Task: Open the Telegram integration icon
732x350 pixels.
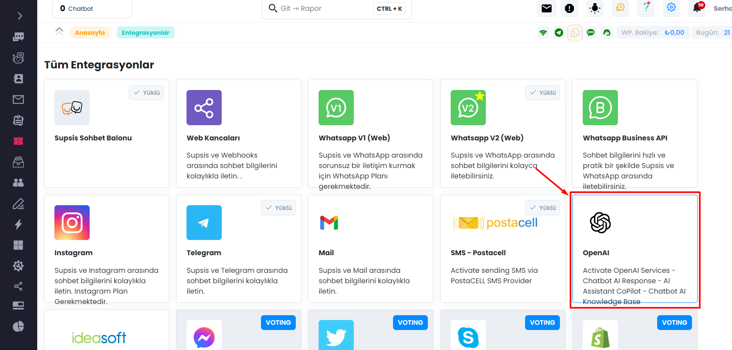Action: (x=204, y=223)
